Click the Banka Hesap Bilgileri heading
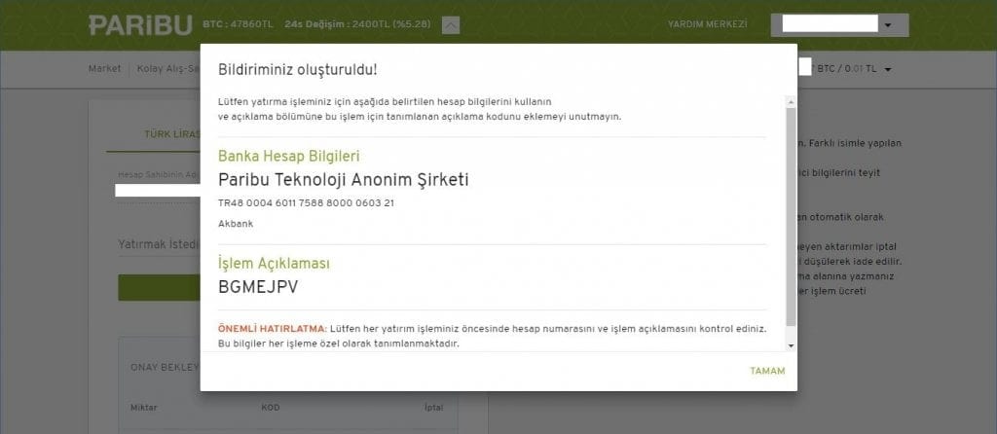997x434 pixels. (288, 157)
